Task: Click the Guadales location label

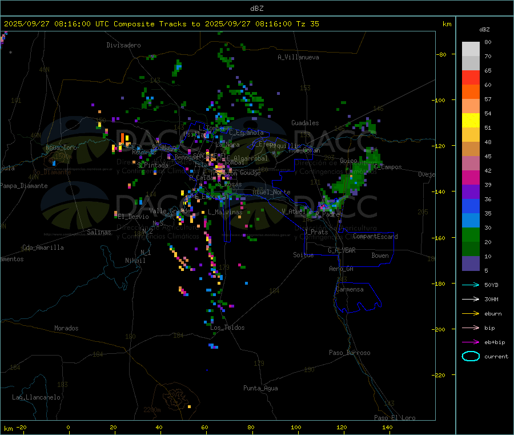Action: [x=305, y=123]
